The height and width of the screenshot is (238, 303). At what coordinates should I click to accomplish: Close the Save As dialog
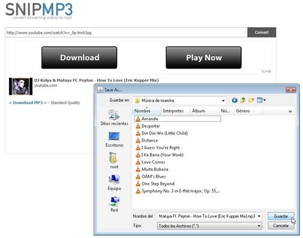[291, 90]
